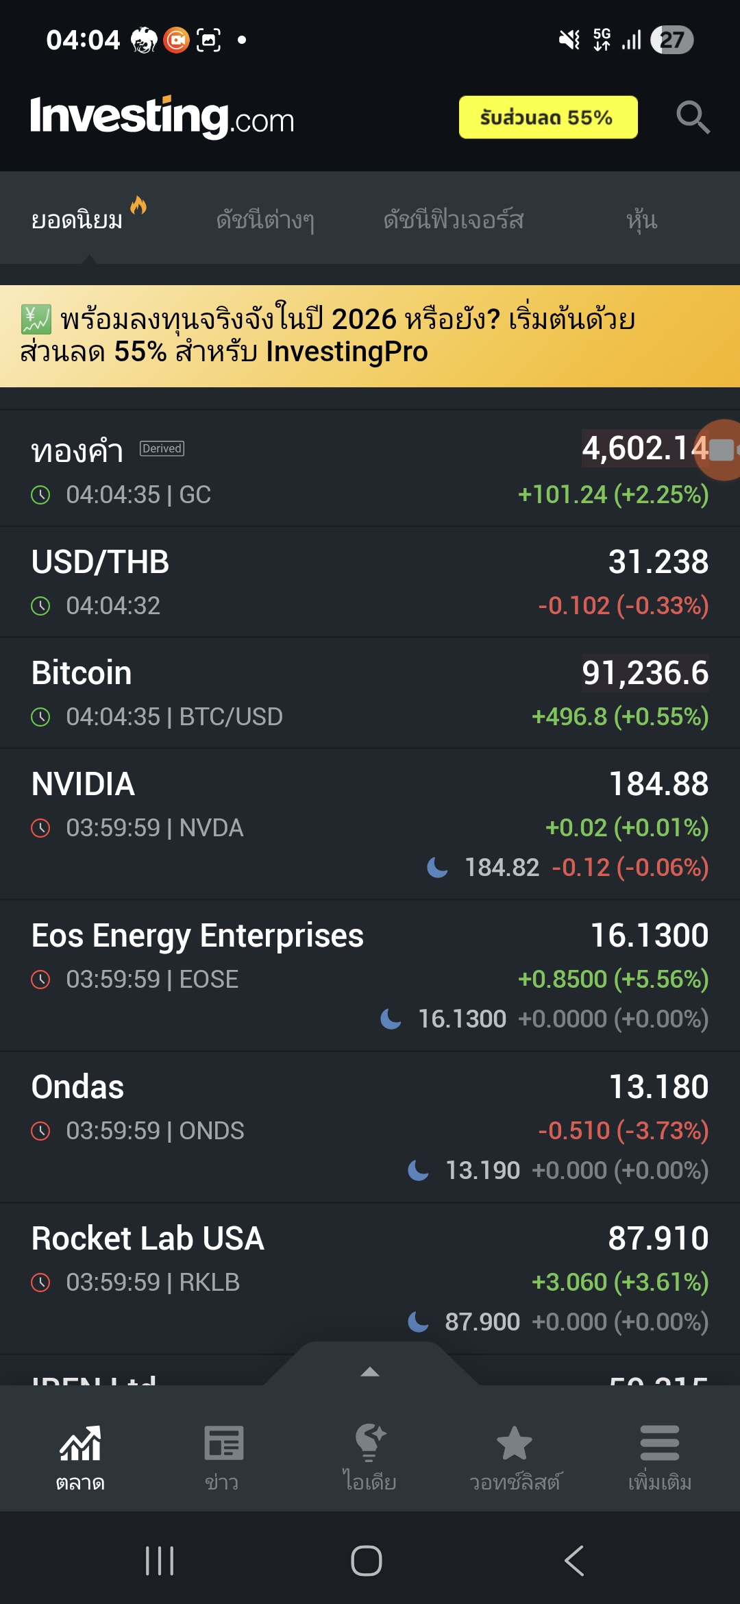Image resolution: width=740 pixels, height=1604 pixels.
Task: Switch to the หุ้น tab
Action: click(x=641, y=220)
